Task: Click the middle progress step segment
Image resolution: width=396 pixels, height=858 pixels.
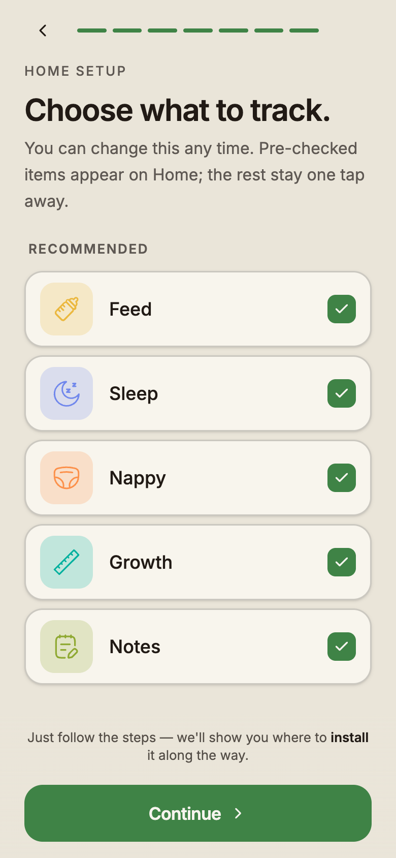Action: pos(198,30)
